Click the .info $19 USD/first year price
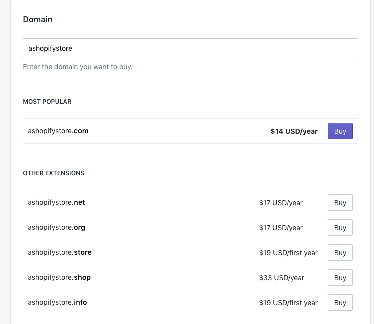Image resolution: width=374 pixels, height=324 pixels. (288, 303)
